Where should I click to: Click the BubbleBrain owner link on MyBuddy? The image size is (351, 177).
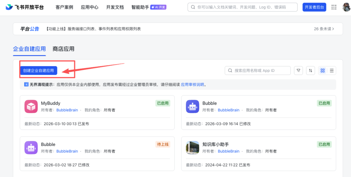click(67, 110)
